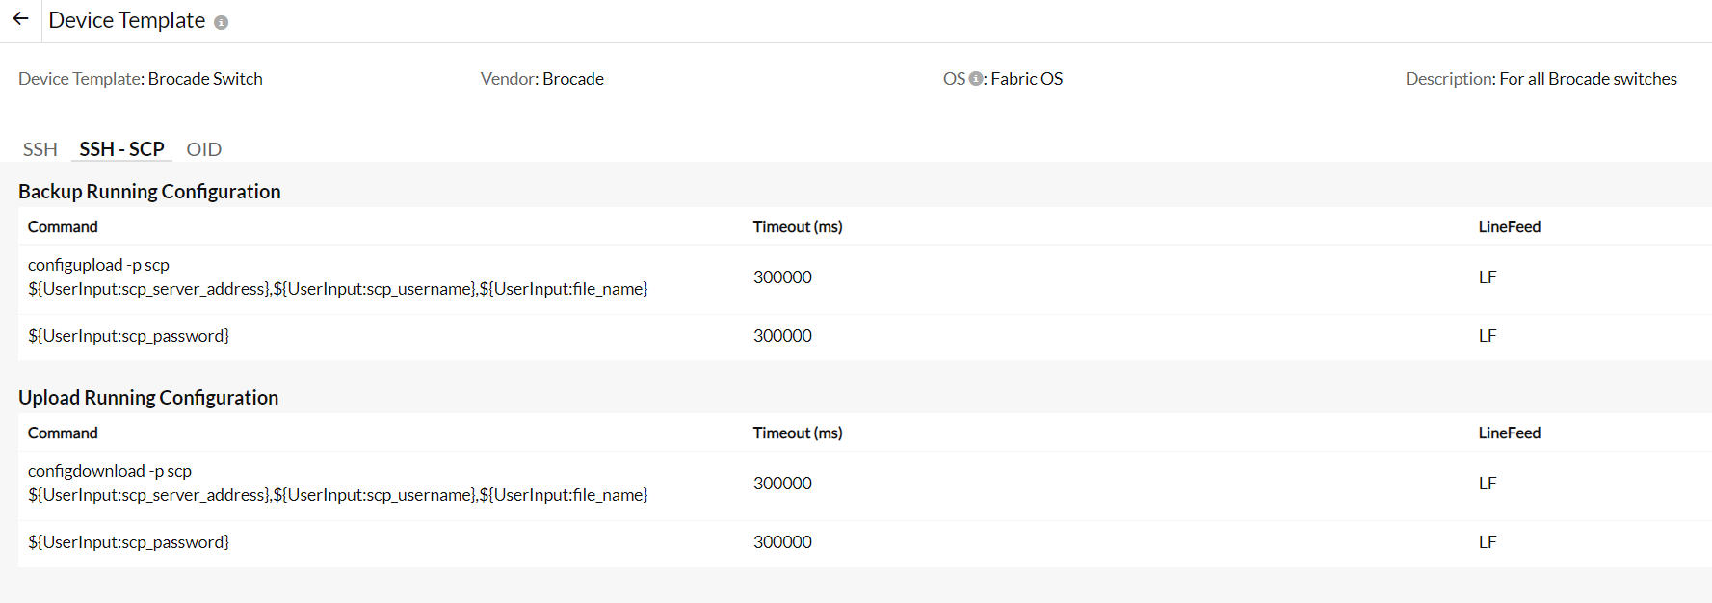Click the scp_password entry in Backup section
Screen dimensions: 1712x603
(129, 335)
